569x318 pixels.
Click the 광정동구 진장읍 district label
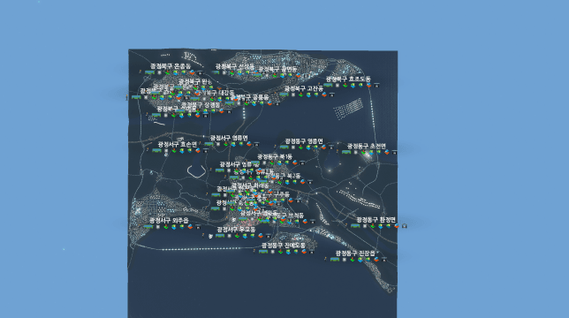coord(355,254)
